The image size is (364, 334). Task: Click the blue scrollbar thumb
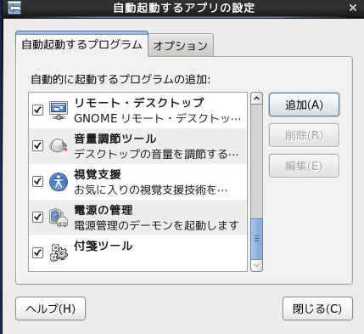[x=256, y=239]
